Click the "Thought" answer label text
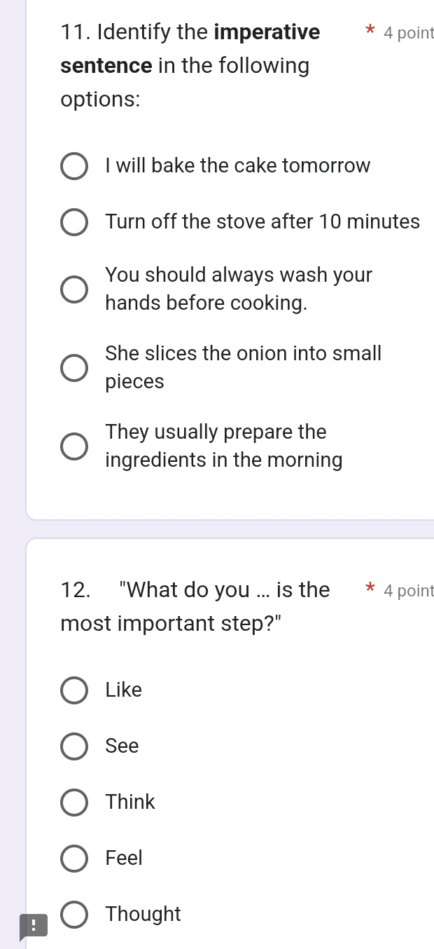The height and width of the screenshot is (949, 434). click(143, 914)
